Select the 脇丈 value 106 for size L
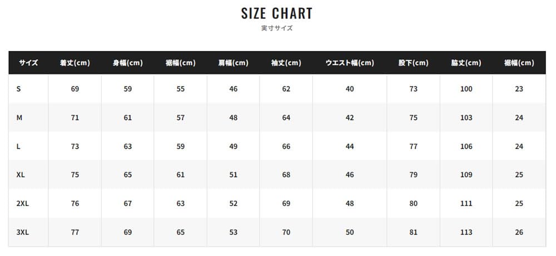556x256 pixels. [x=466, y=147]
